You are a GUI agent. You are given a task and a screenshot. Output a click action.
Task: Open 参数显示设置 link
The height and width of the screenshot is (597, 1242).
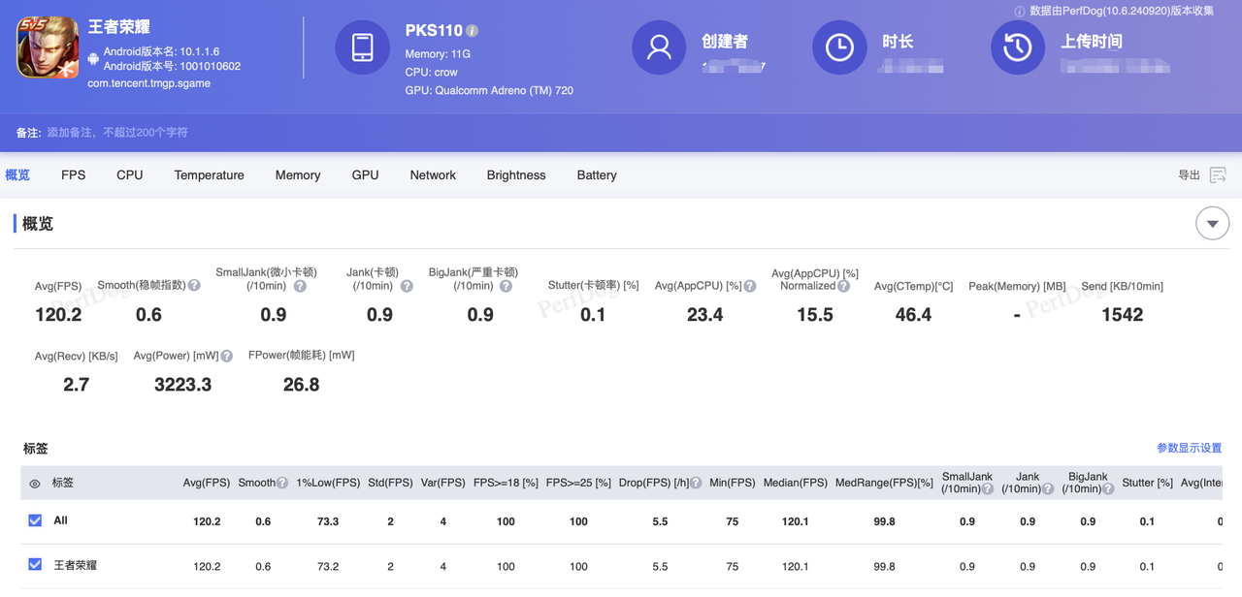[x=1189, y=448]
